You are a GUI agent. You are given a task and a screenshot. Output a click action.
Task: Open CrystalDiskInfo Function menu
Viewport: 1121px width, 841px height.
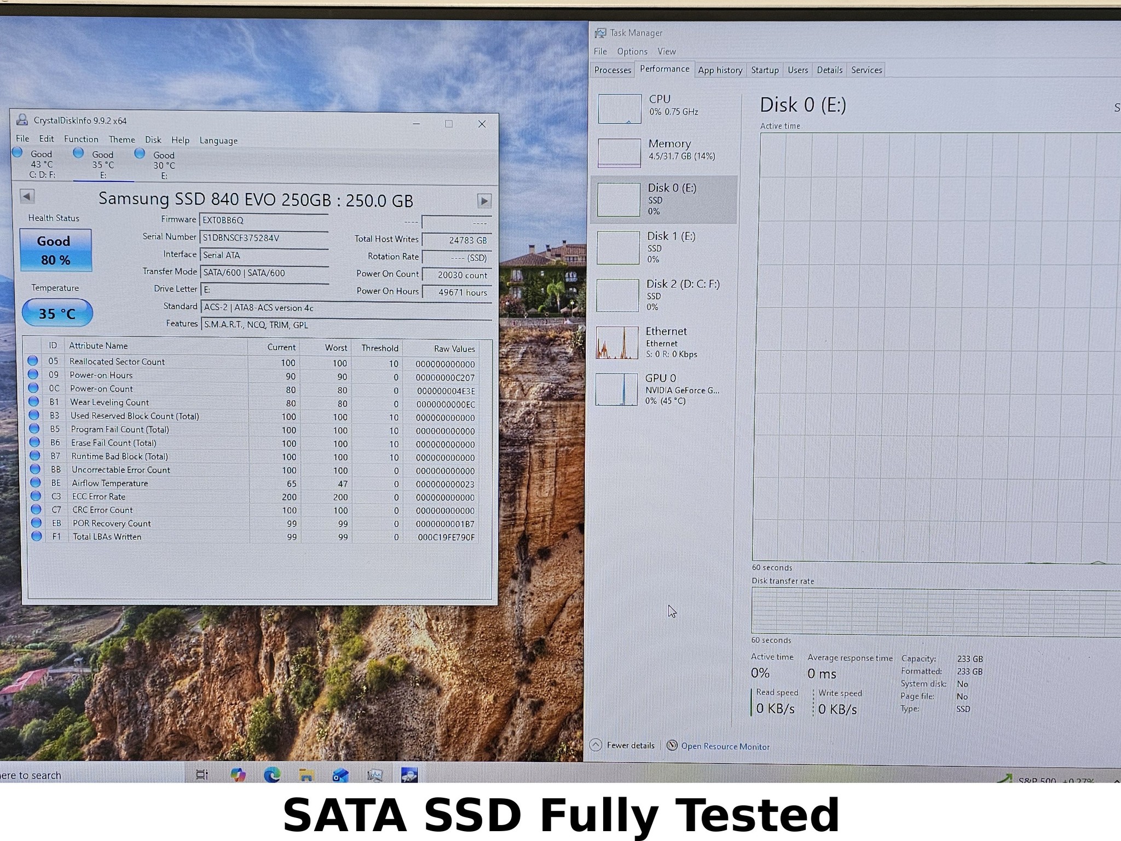coord(81,139)
